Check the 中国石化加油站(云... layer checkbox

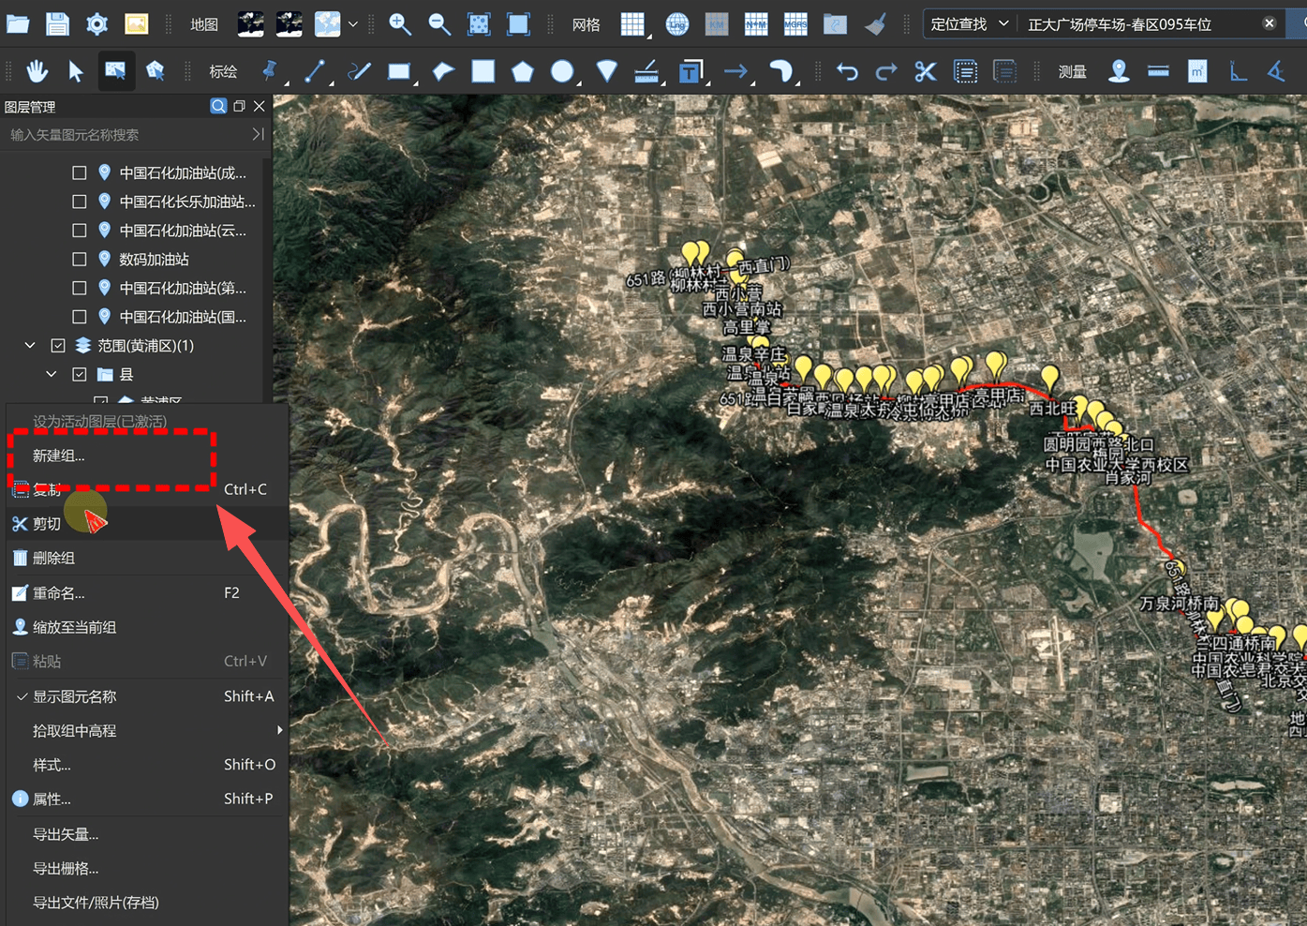[80, 231]
